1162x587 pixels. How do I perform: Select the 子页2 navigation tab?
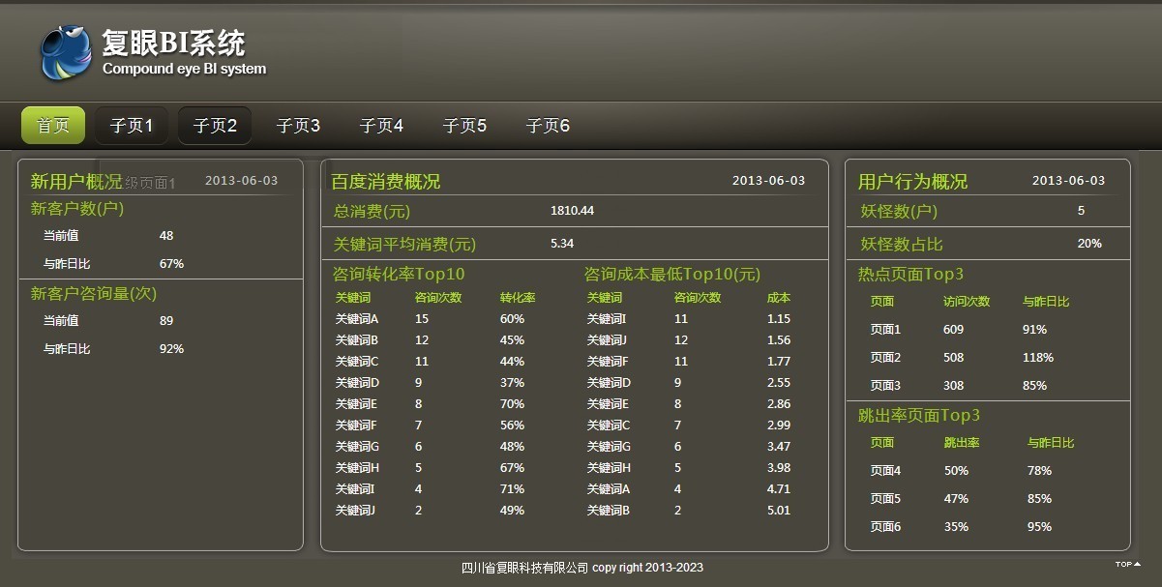(215, 126)
